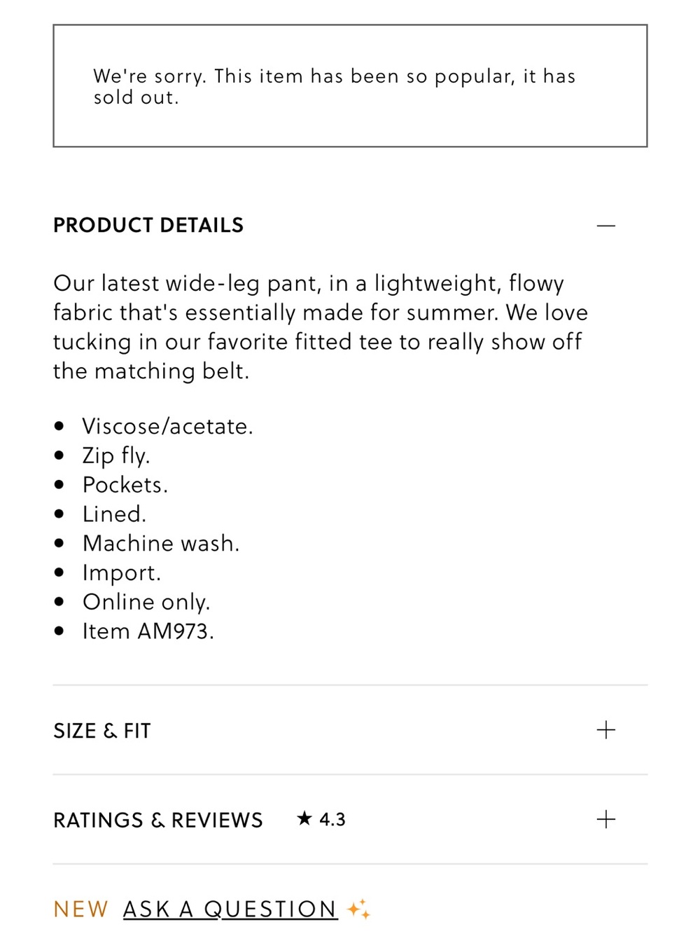Click the Machine wash bullet item
Screen dimensions: 700x934
161,543
